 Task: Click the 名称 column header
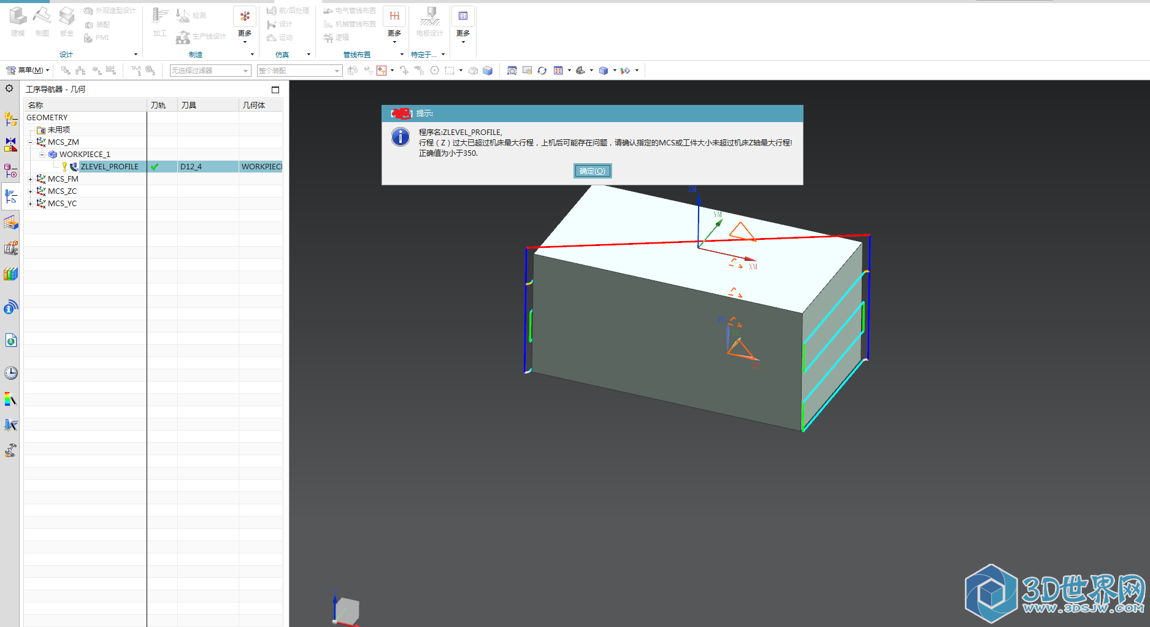click(85, 106)
